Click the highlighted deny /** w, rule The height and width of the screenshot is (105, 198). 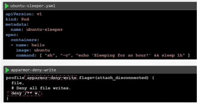click(x=25, y=93)
